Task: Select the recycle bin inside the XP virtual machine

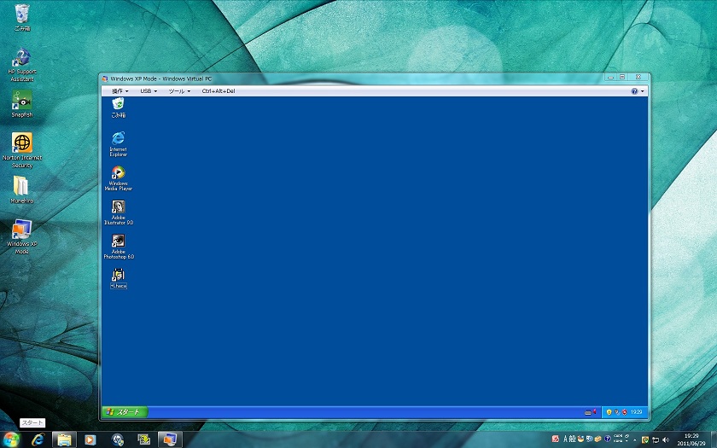Action: (x=119, y=108)
